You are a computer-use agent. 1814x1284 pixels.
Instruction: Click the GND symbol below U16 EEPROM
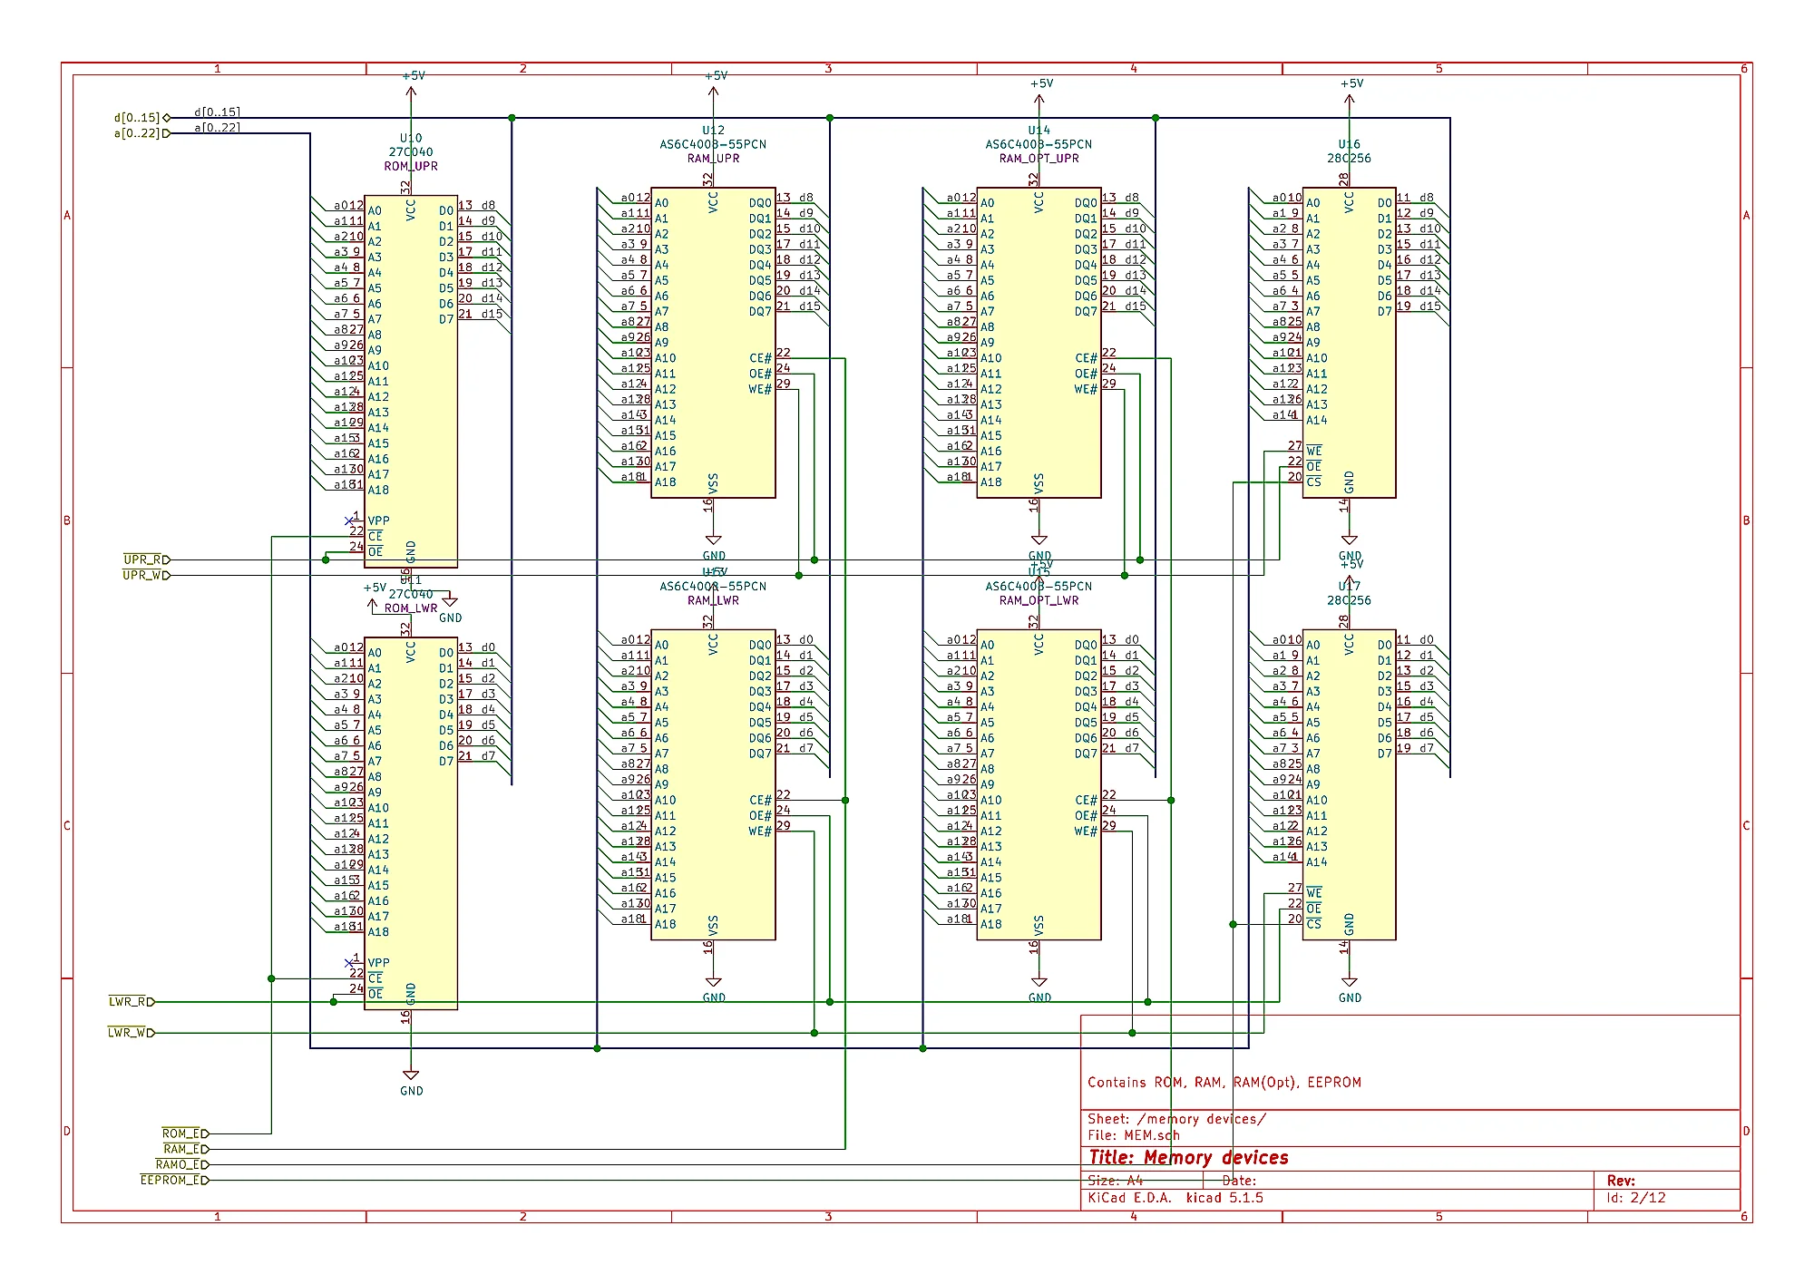(1350, 542)
